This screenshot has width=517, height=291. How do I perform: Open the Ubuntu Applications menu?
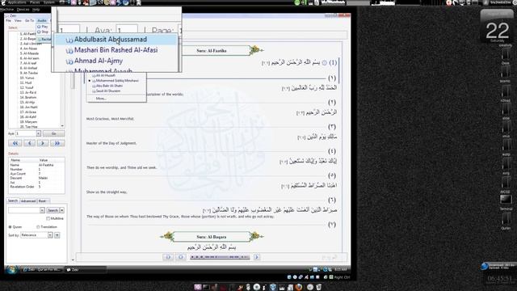(x=16, y=2)
